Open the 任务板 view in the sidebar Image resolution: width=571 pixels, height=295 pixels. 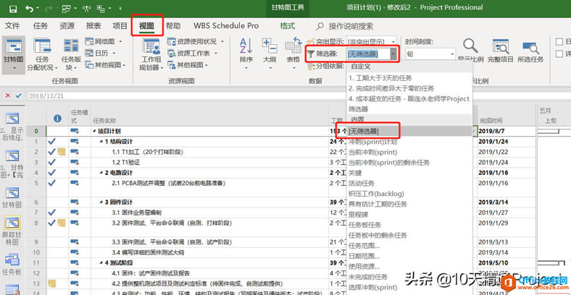(12, 264)
